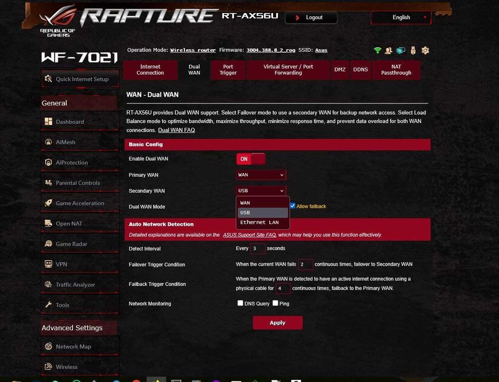Switch to the DDNS tab
The height and width of the screenshot is (382, 499).
360,70
